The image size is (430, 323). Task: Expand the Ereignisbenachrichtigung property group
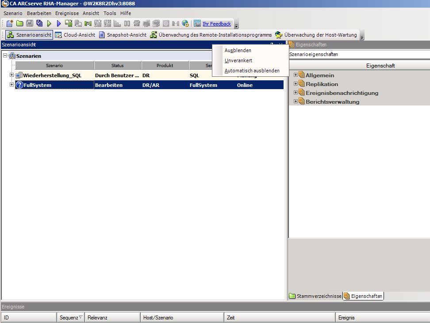(296, 92)
